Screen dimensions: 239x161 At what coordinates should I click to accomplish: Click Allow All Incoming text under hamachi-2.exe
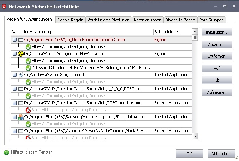[x=69, y=47]
